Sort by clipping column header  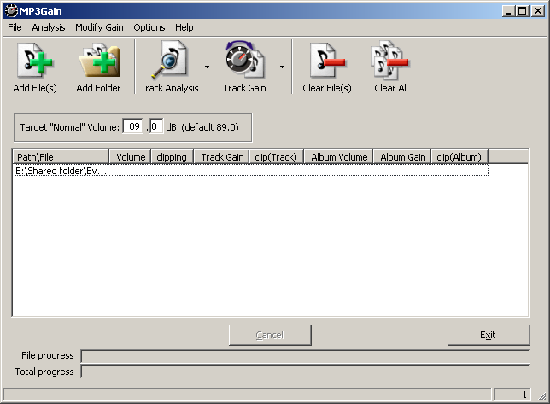point(172,157)
